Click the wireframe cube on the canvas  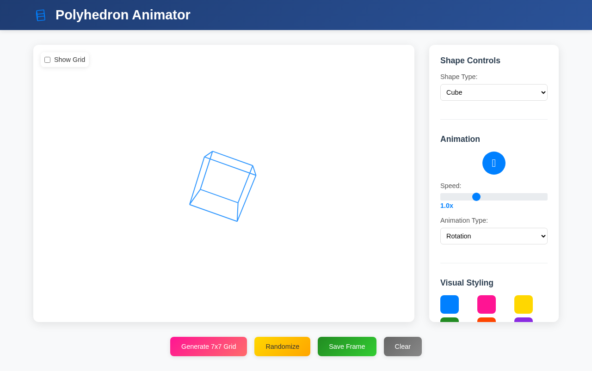tap(223, 186)
